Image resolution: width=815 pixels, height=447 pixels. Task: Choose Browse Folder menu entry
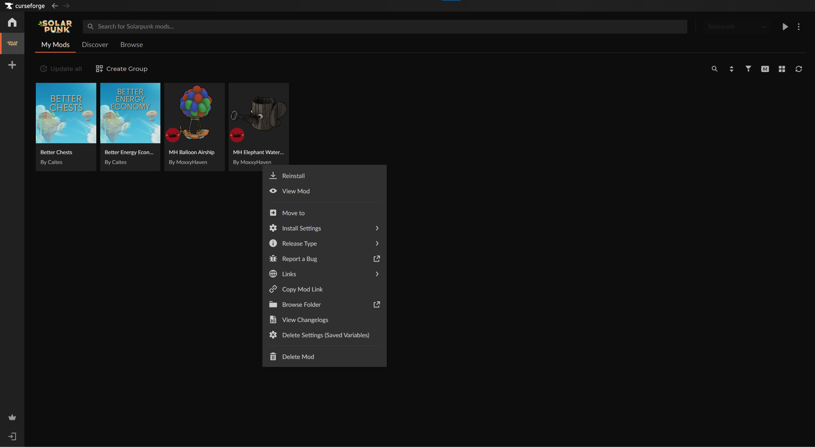[x=324, y=305]
